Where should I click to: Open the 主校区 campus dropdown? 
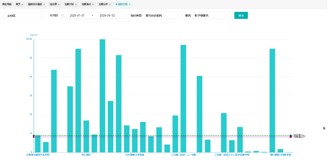[x=24, y=16]
